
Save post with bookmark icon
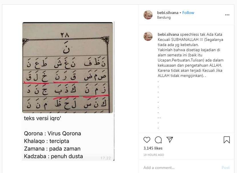226,140
